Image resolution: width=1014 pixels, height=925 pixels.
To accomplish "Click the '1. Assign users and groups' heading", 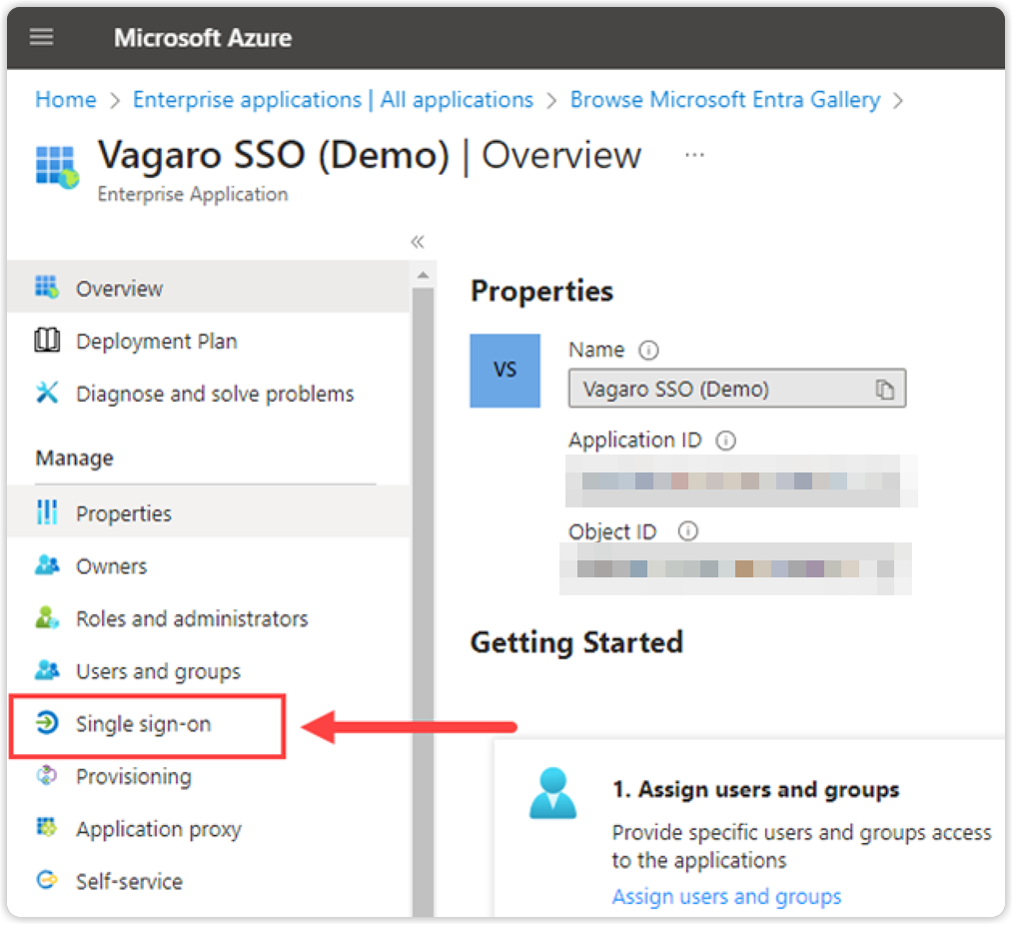I will pyautogui.click(x=755, y=789).
